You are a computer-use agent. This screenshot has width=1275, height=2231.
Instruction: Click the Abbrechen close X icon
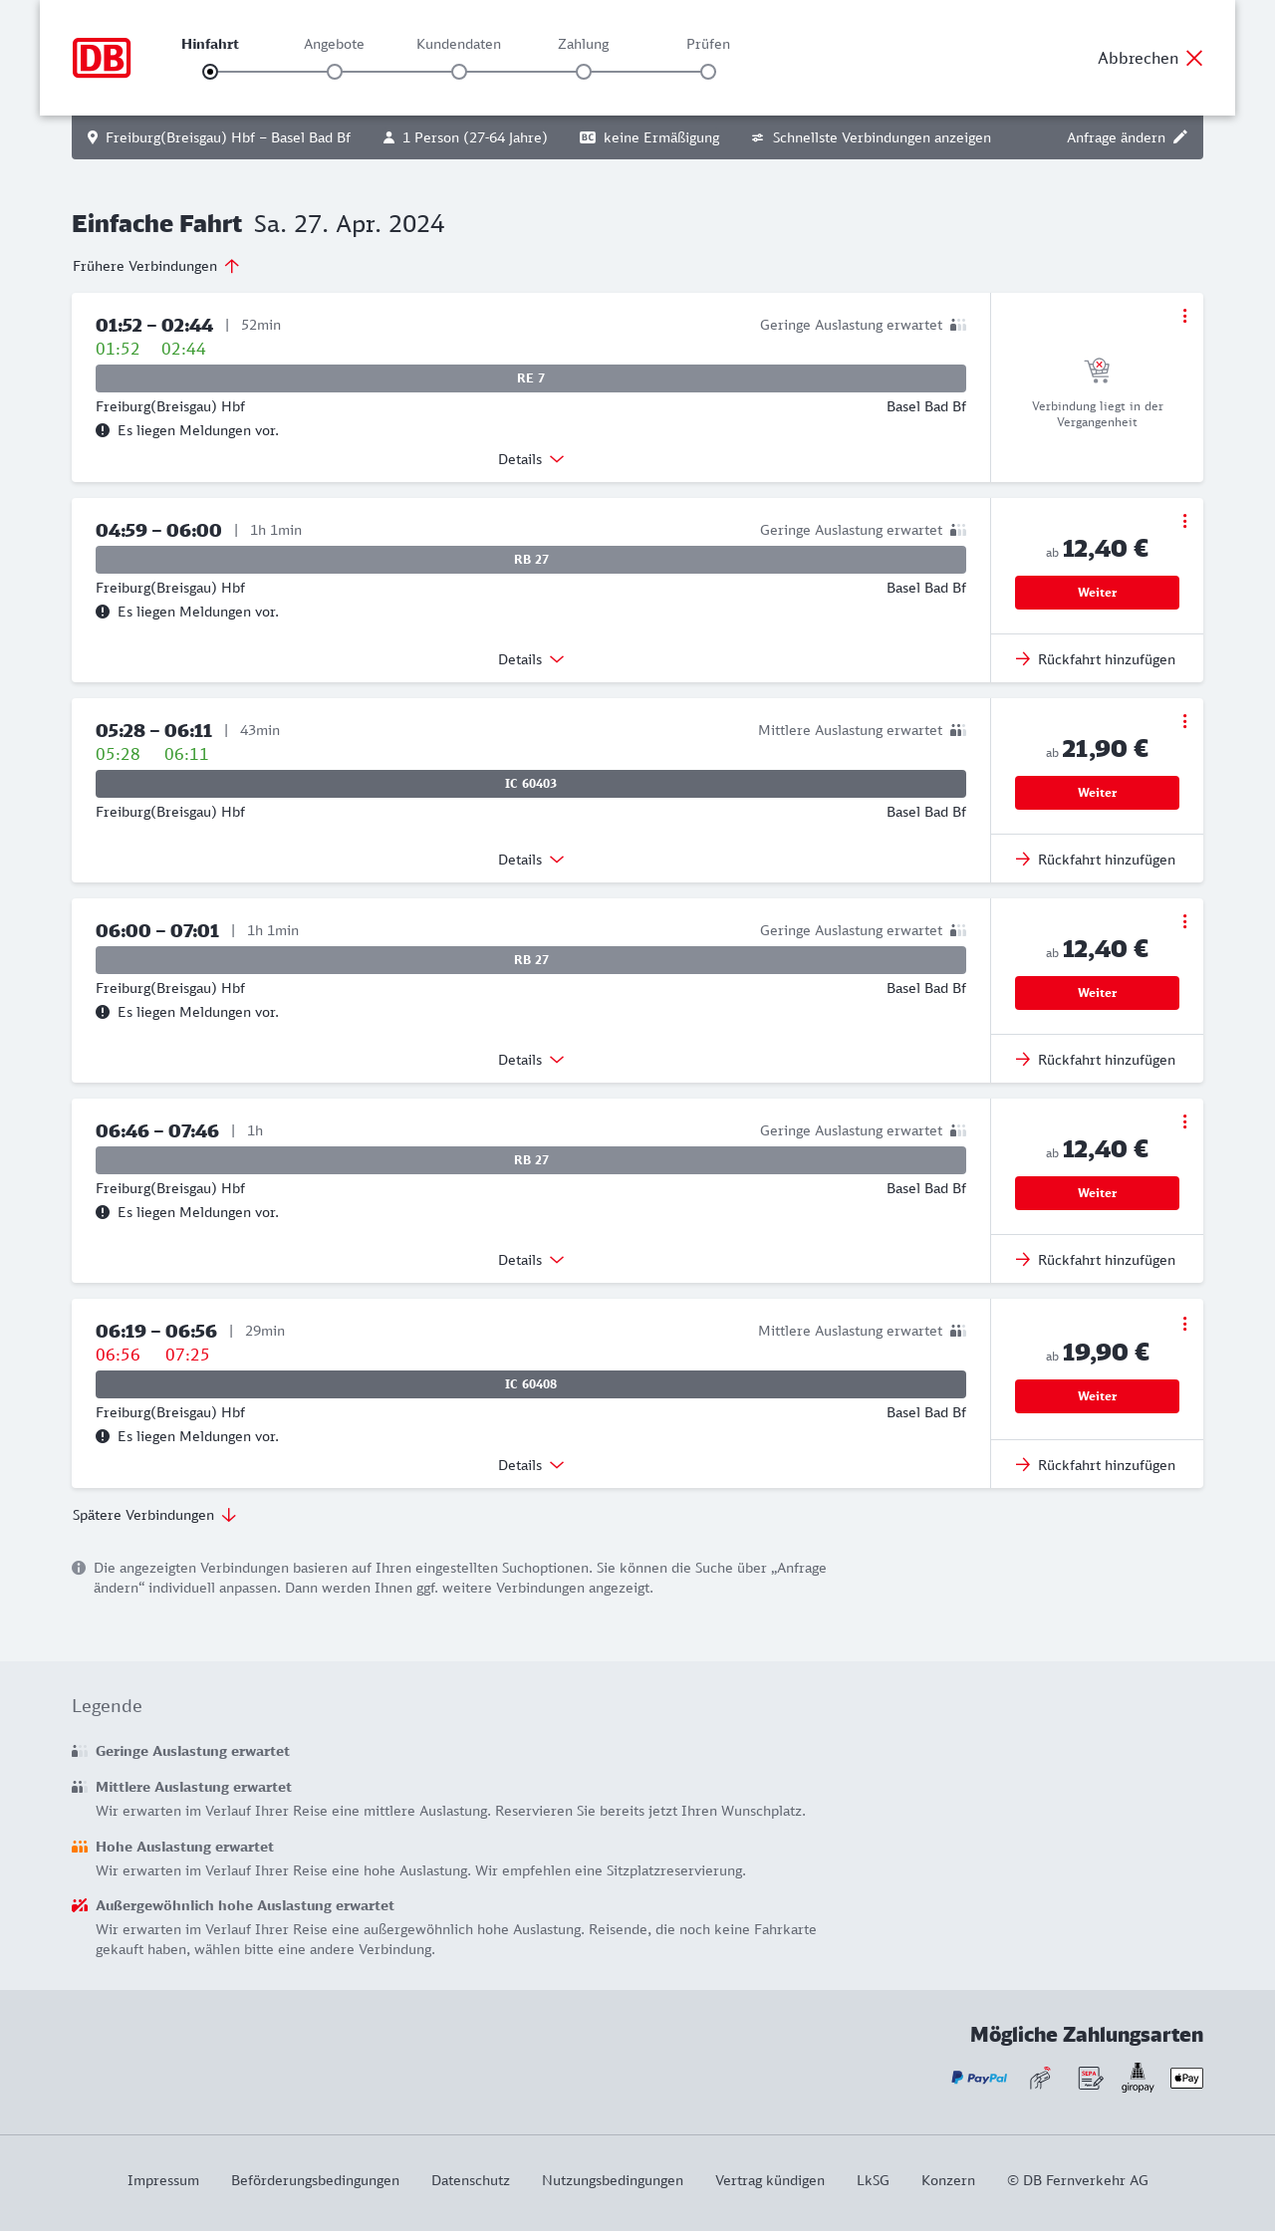(1194, 58)
